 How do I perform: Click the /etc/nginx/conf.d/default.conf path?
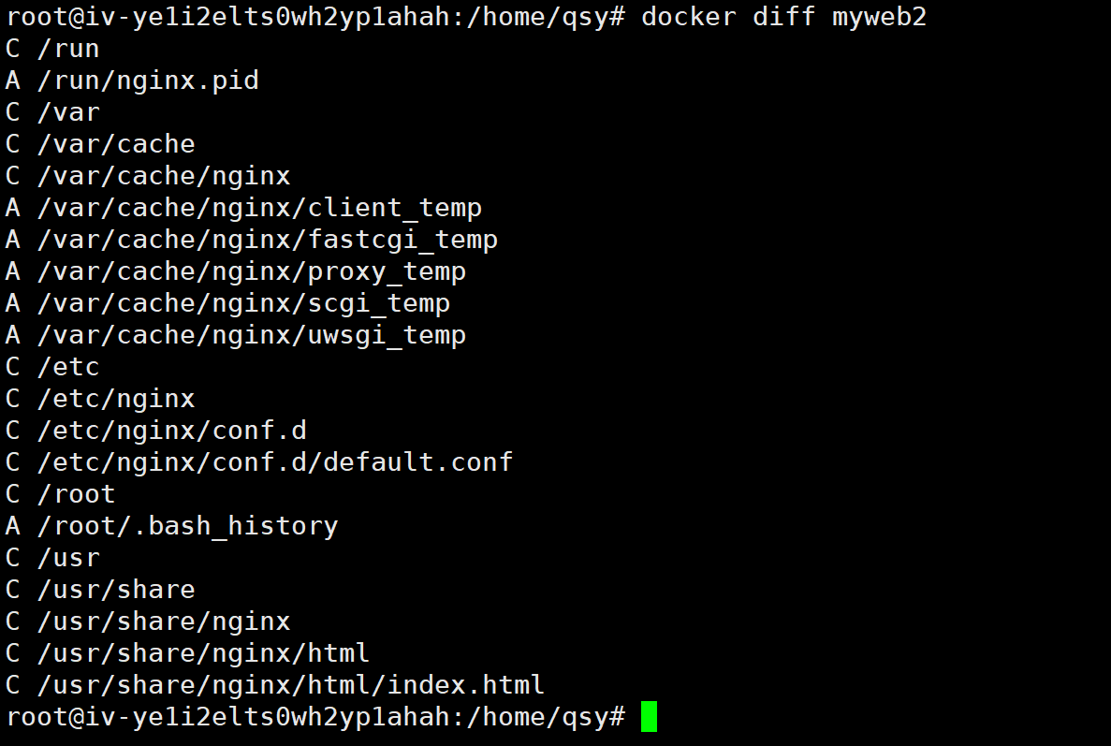click(275, 462)
